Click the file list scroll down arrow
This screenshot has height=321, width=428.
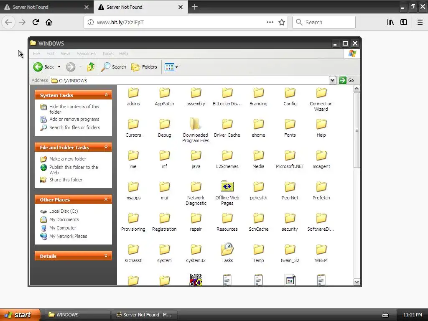coord(357,282)
